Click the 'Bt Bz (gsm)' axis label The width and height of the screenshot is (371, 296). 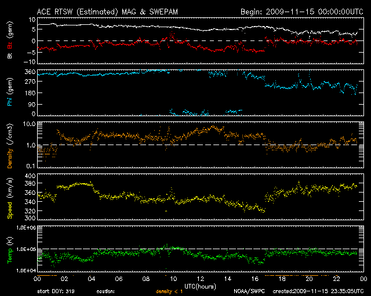pos(10,40)
